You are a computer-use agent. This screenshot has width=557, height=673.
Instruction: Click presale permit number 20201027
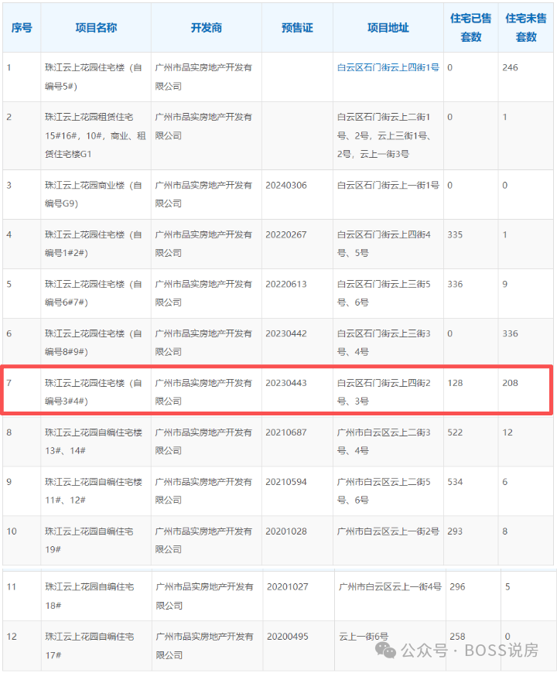click(288, 586)
